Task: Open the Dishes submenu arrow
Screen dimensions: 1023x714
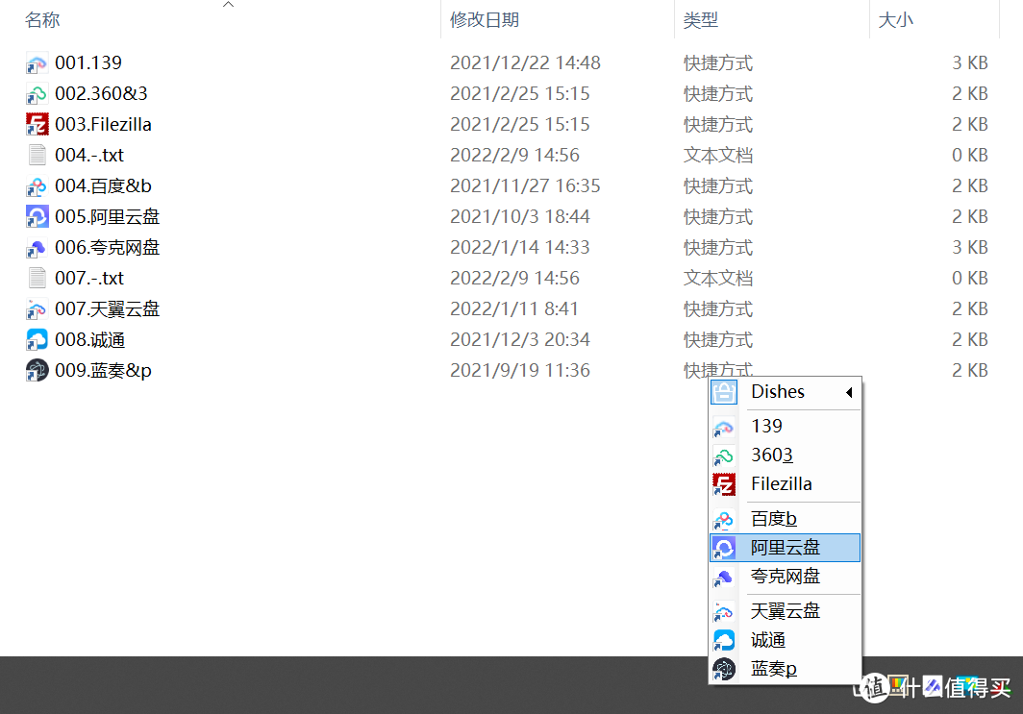Action: [x=849, y=392]
